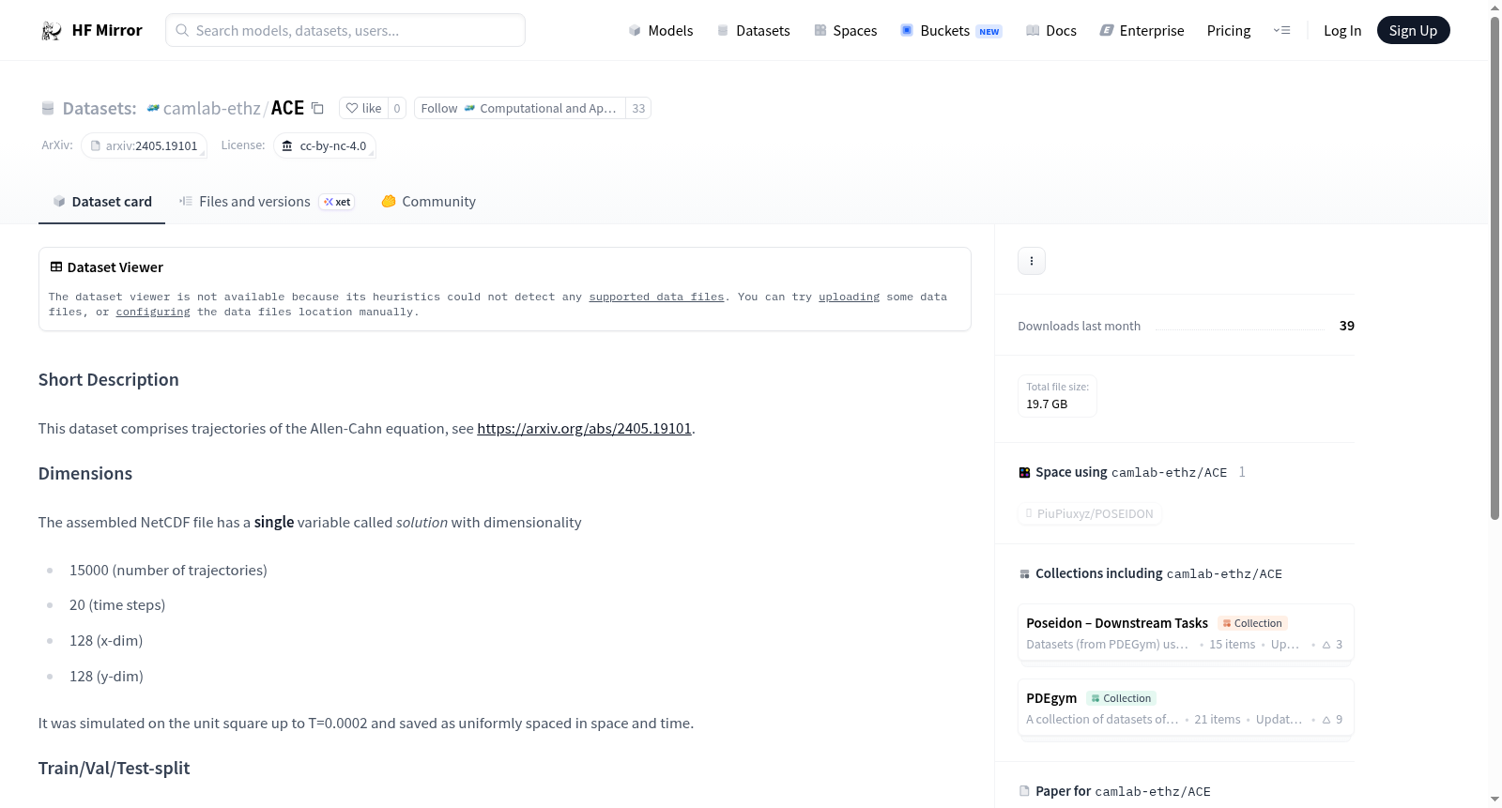Click the 'Short Description' heading

click(109, 380)
